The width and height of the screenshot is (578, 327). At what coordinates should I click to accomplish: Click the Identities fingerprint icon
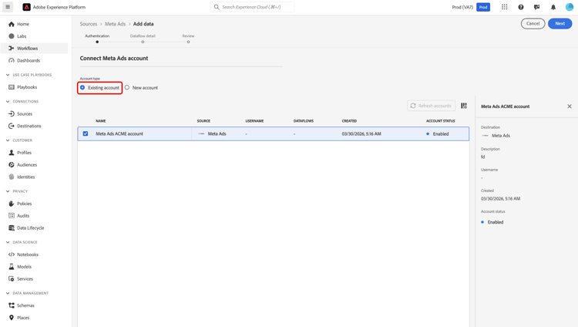click(12, 177)
